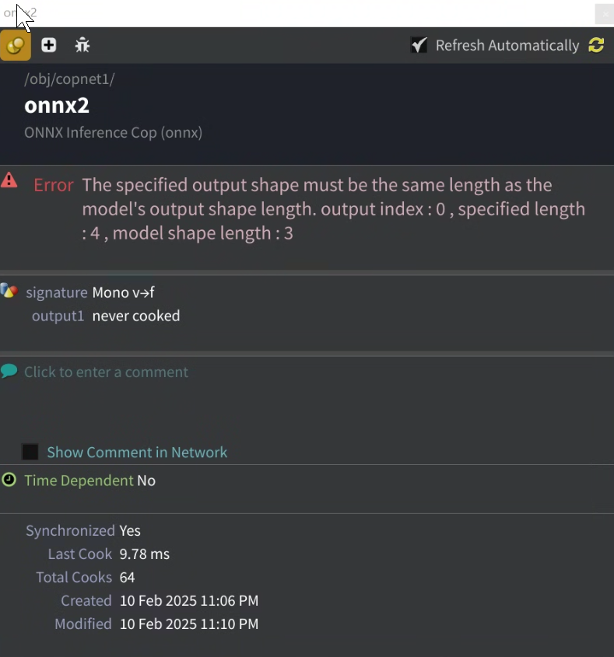
Task: Click the node info sphere icon button
Action: point(16,45)
